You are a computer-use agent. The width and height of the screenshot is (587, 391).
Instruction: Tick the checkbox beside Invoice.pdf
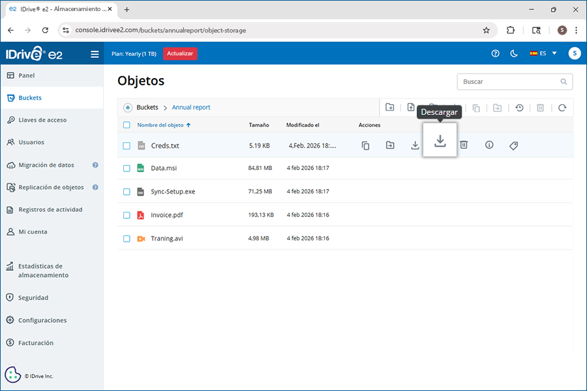pyautogui.click(x=127, y=215)
